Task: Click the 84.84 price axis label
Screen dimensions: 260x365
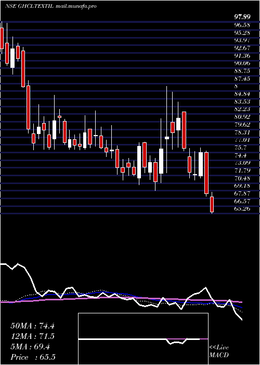Action: pos(242,94)
